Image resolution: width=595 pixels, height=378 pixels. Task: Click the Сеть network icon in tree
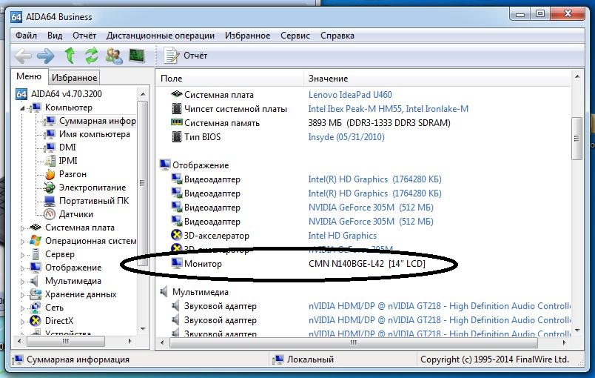click(x=36, y=308)
